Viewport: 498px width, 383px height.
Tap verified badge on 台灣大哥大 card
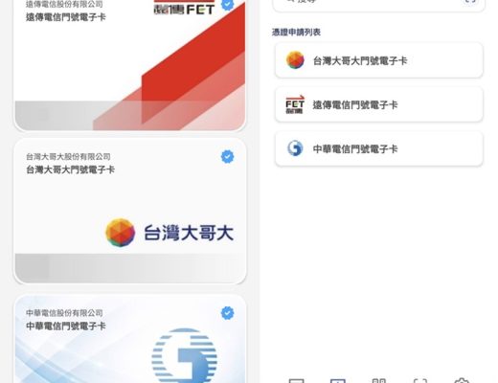click(x=227, y=157)
